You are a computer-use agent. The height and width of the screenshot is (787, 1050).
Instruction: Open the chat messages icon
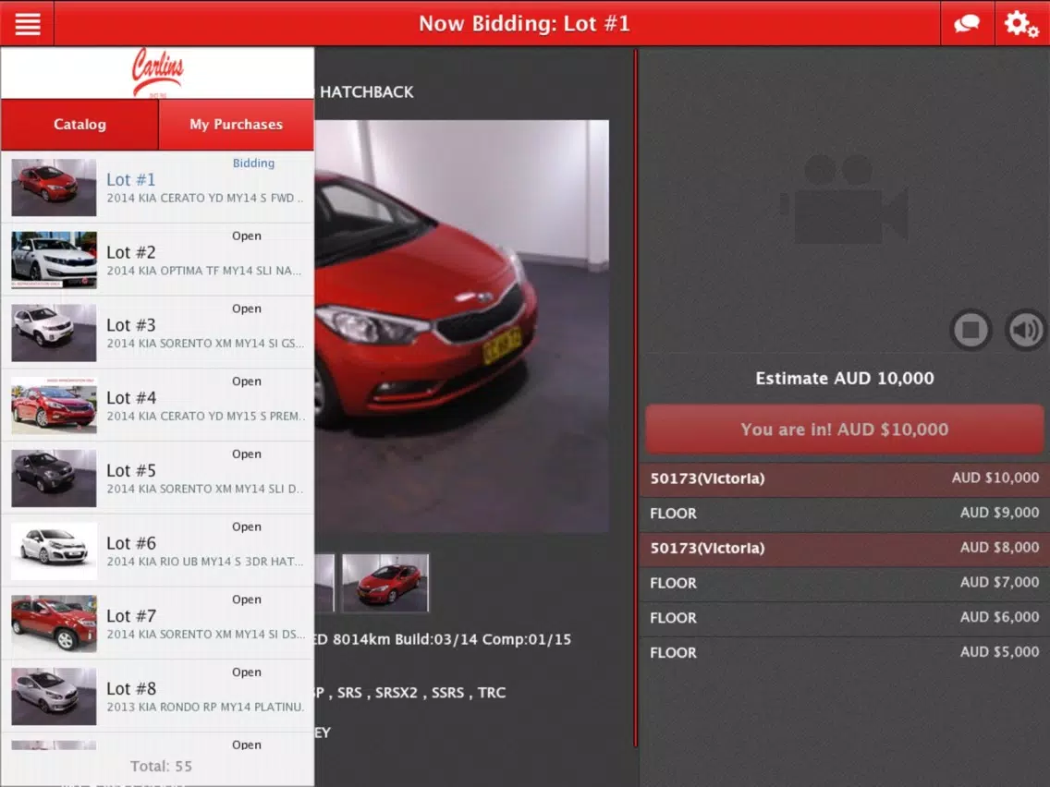pyautogui.click(x=967, y=23)
